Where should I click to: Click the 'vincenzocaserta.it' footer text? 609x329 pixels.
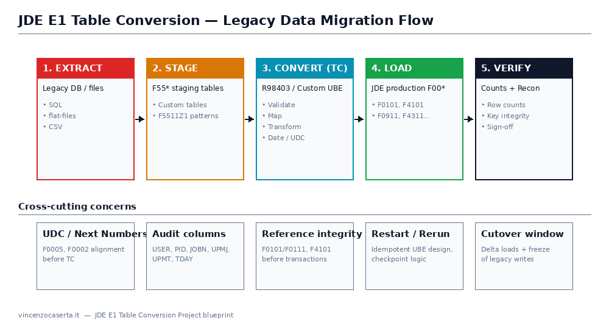[x=49, y=315]
